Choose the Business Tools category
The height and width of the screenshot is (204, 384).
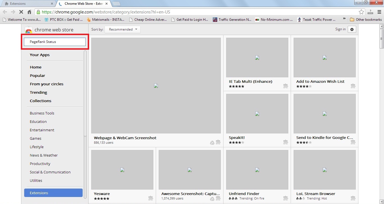click(x=42, y=113)
